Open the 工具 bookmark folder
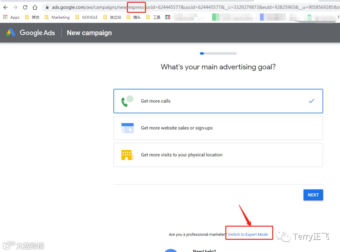 pyautogui.click(x=153, y=17)
